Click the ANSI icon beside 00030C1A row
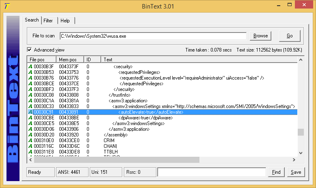This screenshot has height=188, width=316. tap(30, 101)
